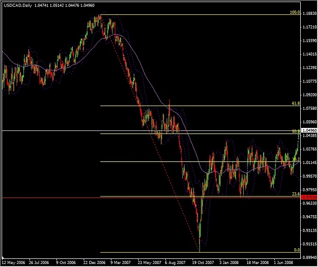Click the 1.05960 price axis value
This screenshot has height=267, width=318.
(309, 122)
